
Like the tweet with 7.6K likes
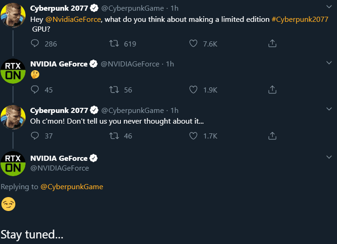[194, 44]
